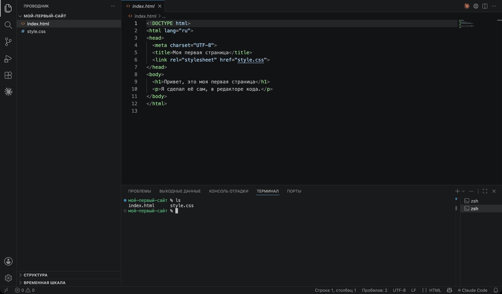Screen dimensions: 502x294
Task: Open notifications bell in status bar
Action: pos(496,290)
